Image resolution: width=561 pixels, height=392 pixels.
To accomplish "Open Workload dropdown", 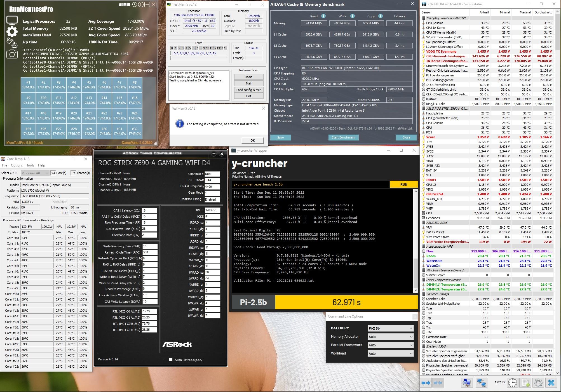I will [390, 353].
